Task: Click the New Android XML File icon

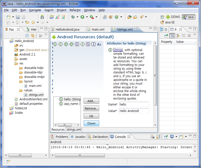Action: pos(63,17)
